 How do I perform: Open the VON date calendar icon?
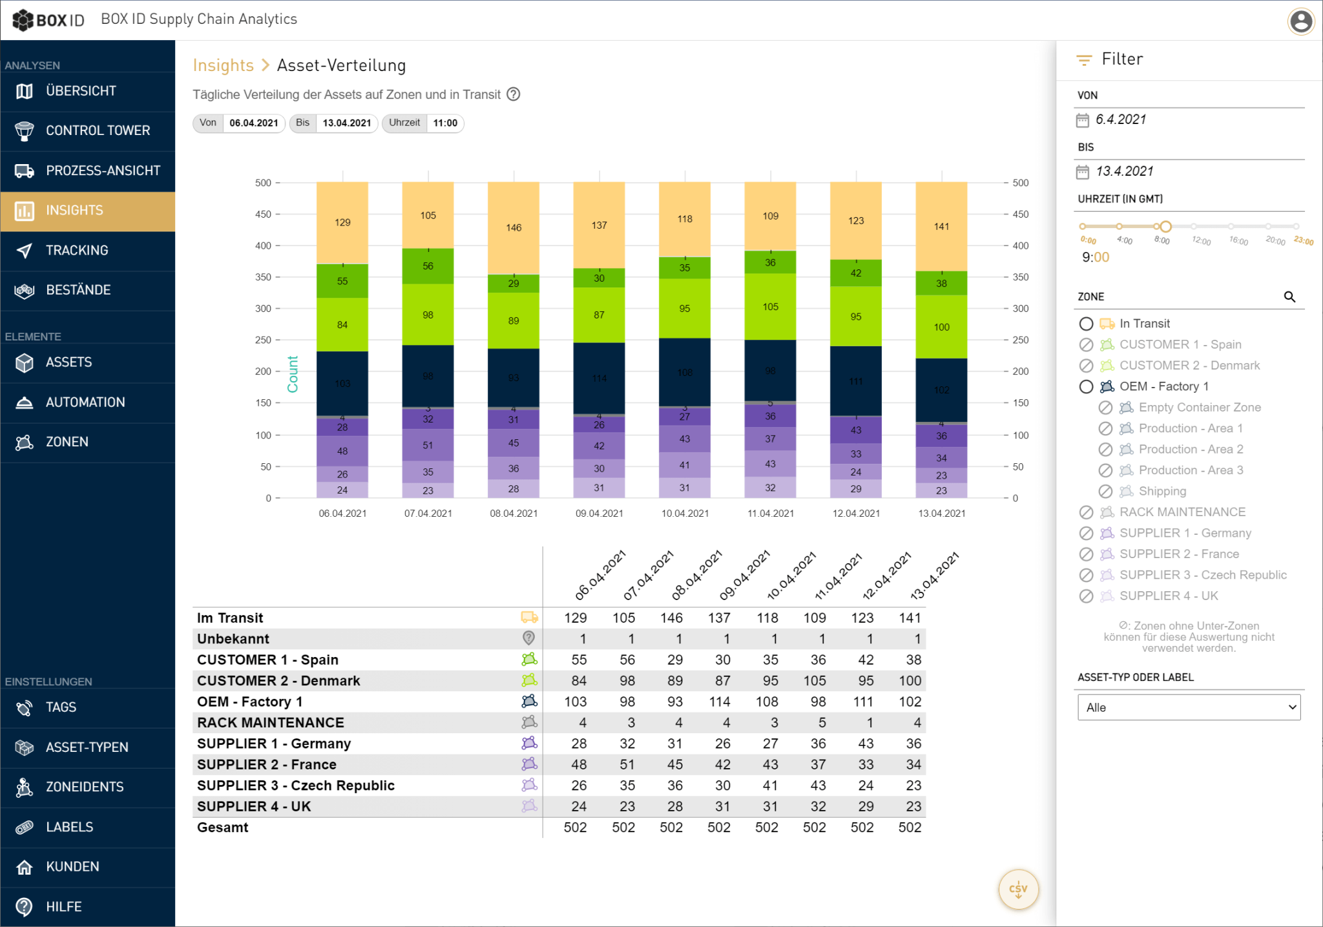point(1083,120)
